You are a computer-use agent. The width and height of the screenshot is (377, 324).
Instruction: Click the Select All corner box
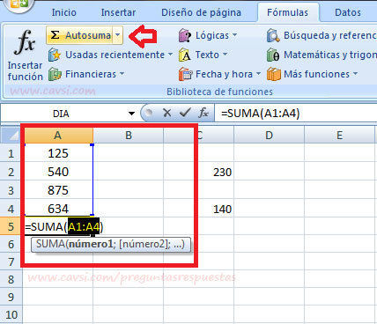pos(11,136)
